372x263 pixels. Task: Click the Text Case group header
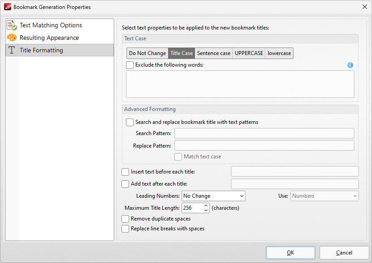click(x=240, y=38)
